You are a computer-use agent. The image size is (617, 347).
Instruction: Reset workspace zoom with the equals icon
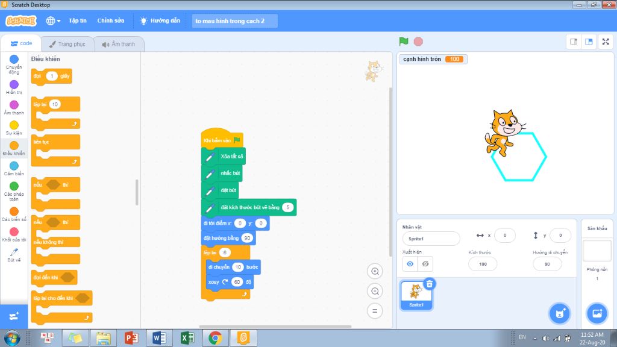pos(375,311)
